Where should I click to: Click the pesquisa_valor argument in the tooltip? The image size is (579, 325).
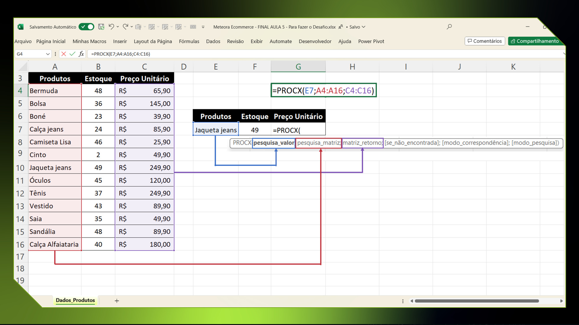274,143
